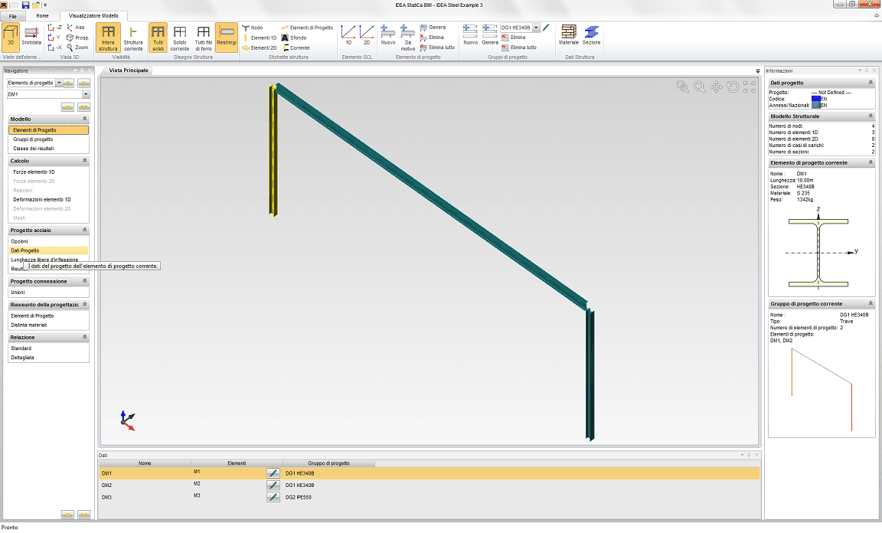
Task: Collapse the Dati progetto info panel
Action: (871, 82)
